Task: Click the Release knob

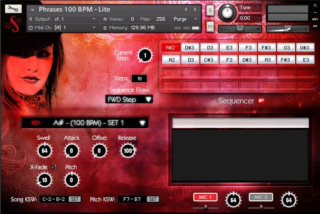Action: pos(128,151)
